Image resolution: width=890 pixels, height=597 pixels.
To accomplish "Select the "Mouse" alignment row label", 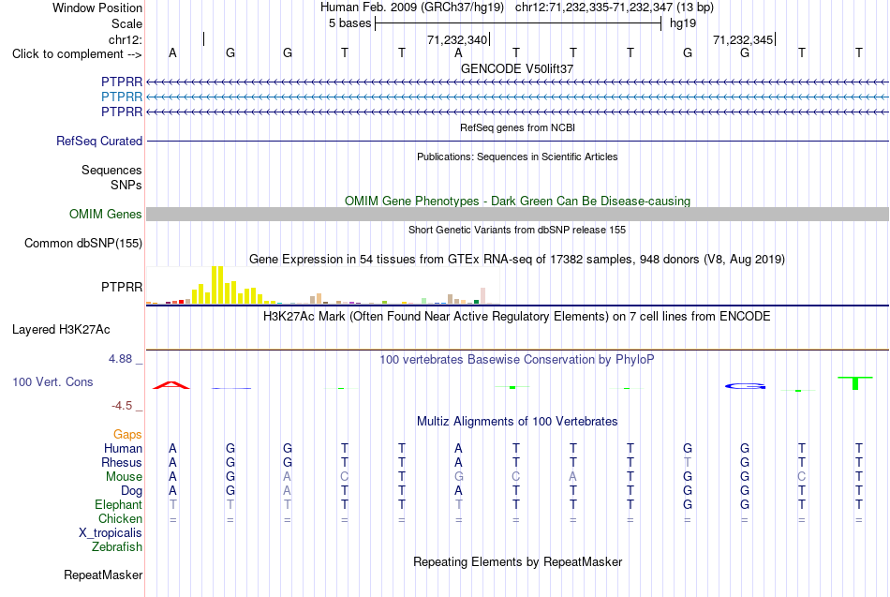I will (x=124, y=477).
